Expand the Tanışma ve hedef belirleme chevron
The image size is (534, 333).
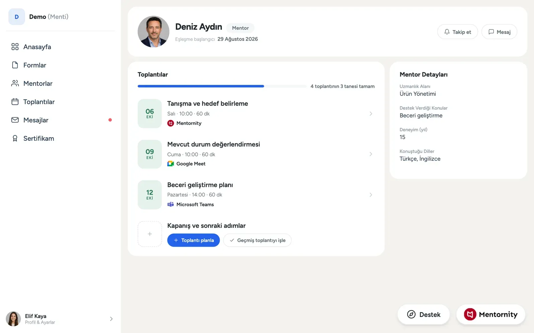pyautogui.click(x=371, y=114)
